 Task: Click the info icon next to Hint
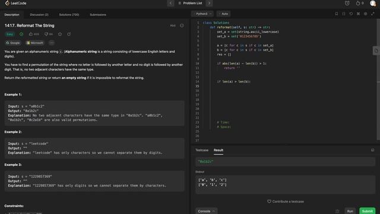pyautogui.click(x=182, y=26)
